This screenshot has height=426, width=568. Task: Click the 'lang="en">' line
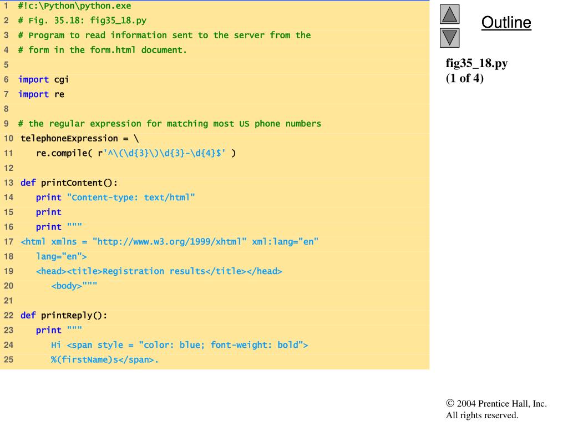61,256
